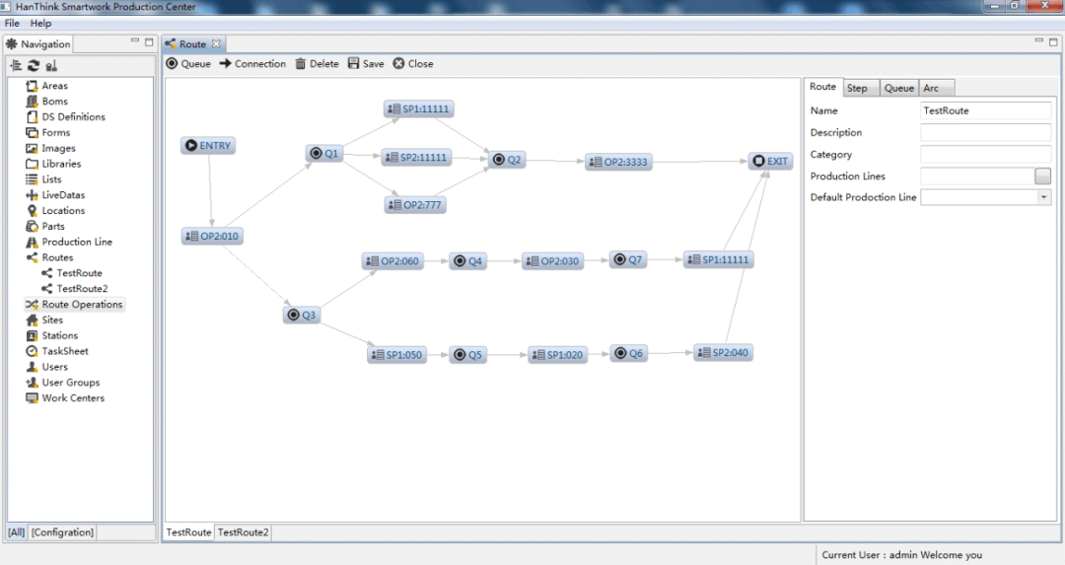1065x565 pixels.
Task: Switch to the Step tab
Action: coord(858,88)
